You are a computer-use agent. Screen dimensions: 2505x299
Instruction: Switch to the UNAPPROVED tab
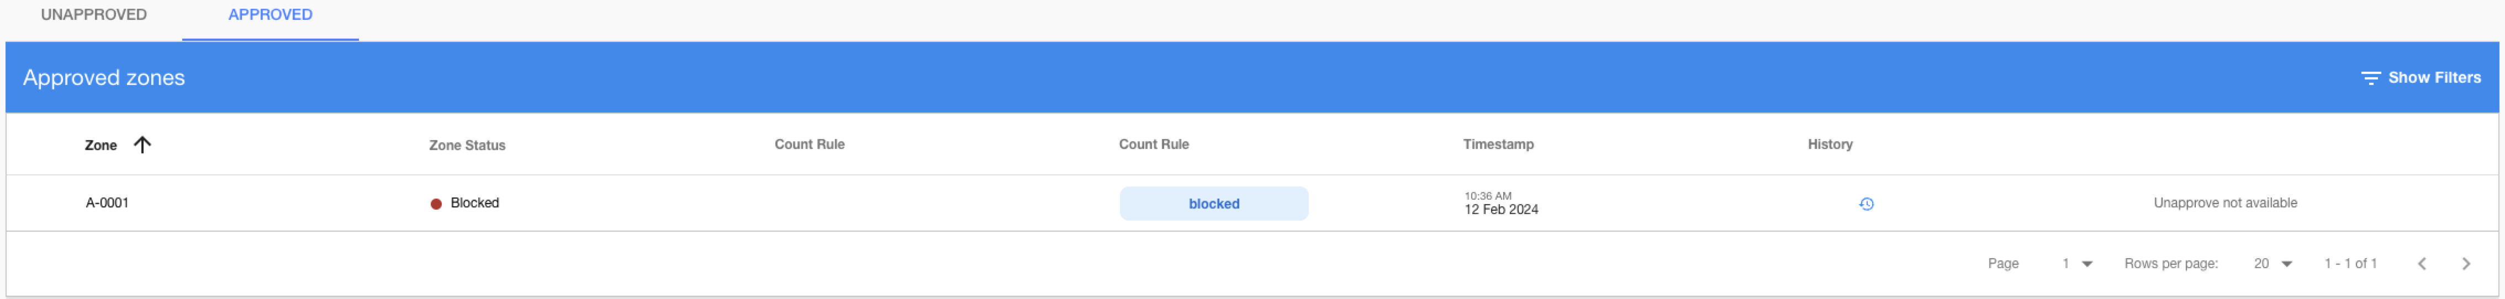(x=93, y=14)
